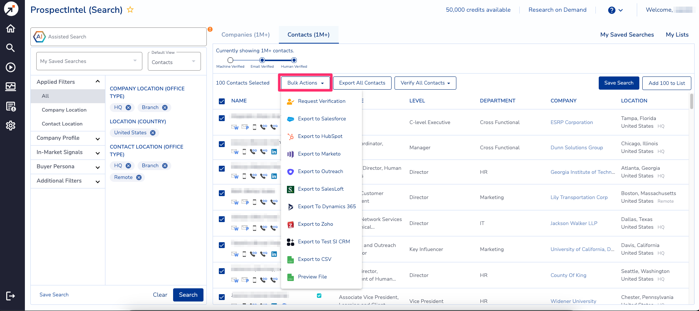Click work email icon in ESRP Corporation row
Screen dimensions: 699x311
[x=235, y=127]
